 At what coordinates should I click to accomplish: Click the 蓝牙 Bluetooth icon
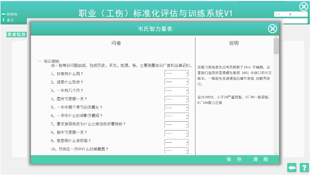(3, 20)
